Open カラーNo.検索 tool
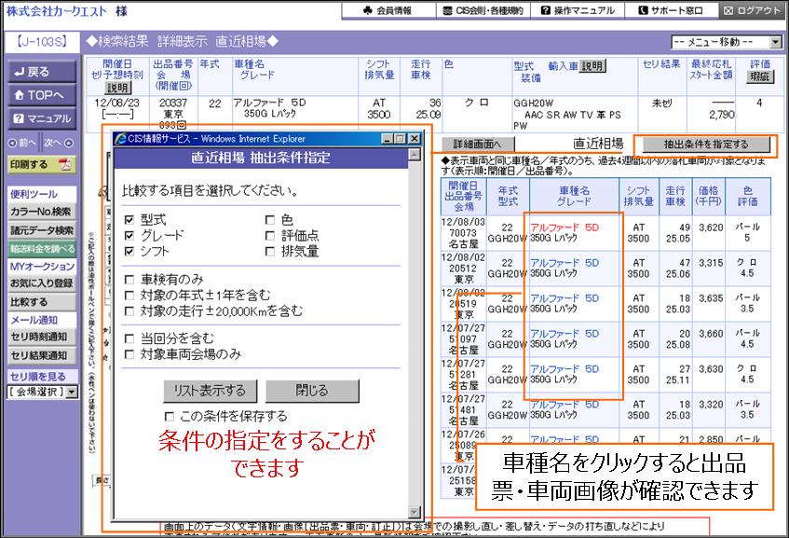 point(42,212)
